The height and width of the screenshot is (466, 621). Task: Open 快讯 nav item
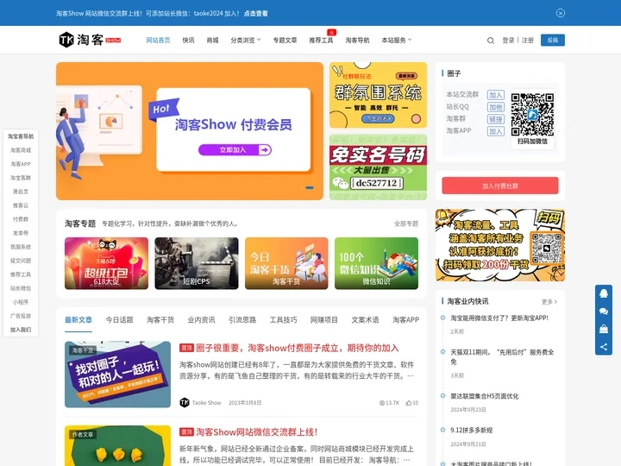click(x=189, y=40)
